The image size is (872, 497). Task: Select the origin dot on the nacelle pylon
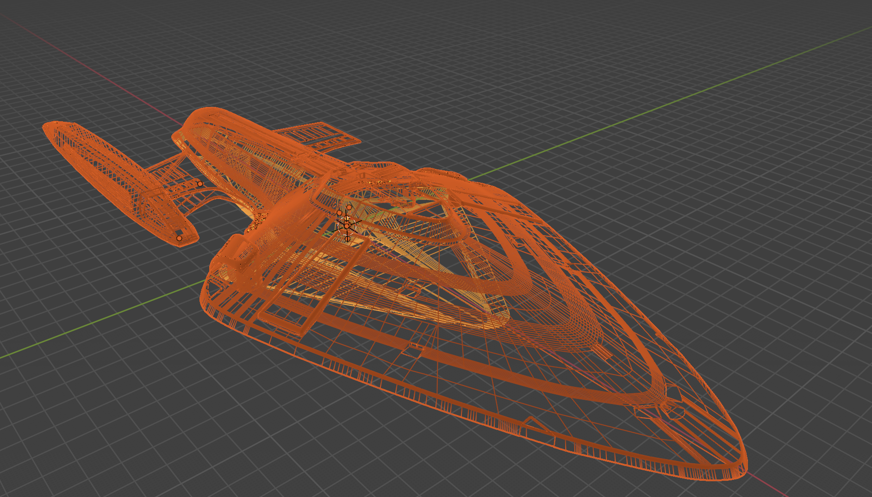point(200,184)
